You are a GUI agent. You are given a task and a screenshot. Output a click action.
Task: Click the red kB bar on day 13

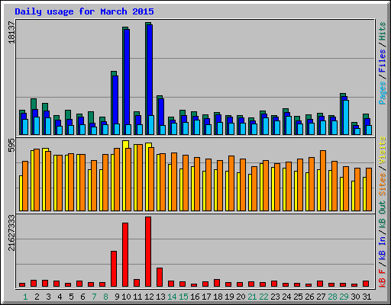tap(160, 277)
